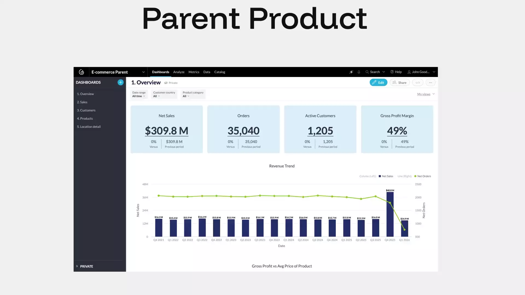Open the 4. Products dashboard
The width and height of the screenshot is (525, 295).
tap(85, 119)
